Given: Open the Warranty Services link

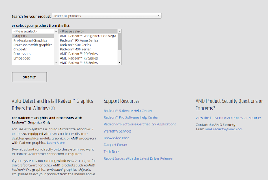Looking at the screenshot, I should (x=118, y=131).
